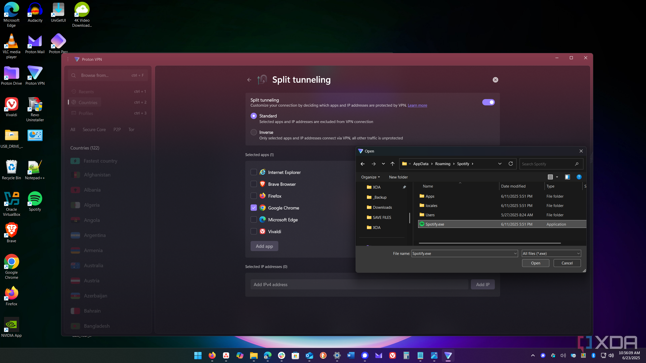Open help in the Open dialog
646x363 pixels.
579,177
